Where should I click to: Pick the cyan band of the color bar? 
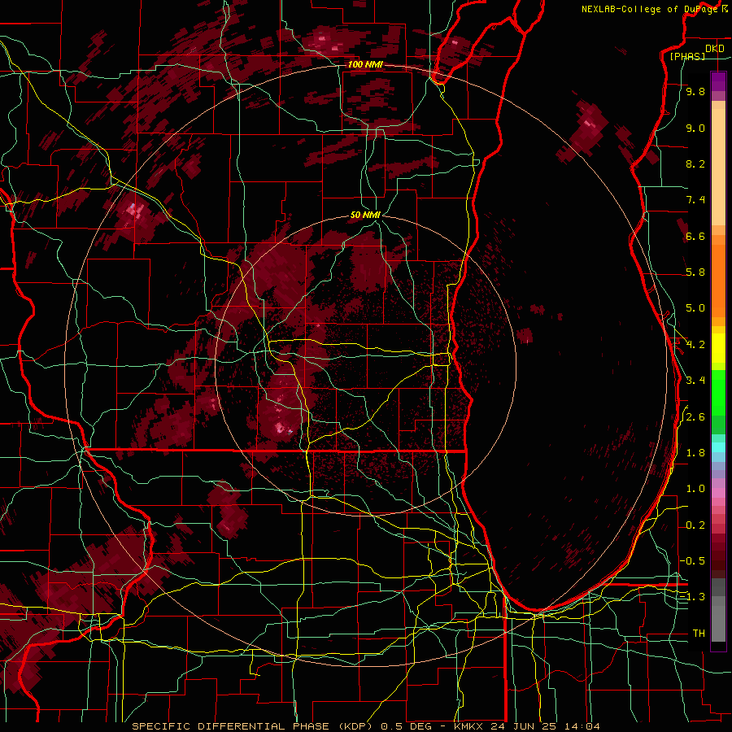click(718, 447)
